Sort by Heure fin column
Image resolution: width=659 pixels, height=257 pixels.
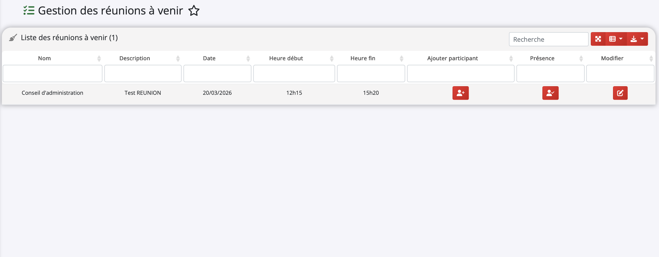click(x=363, y=58)
